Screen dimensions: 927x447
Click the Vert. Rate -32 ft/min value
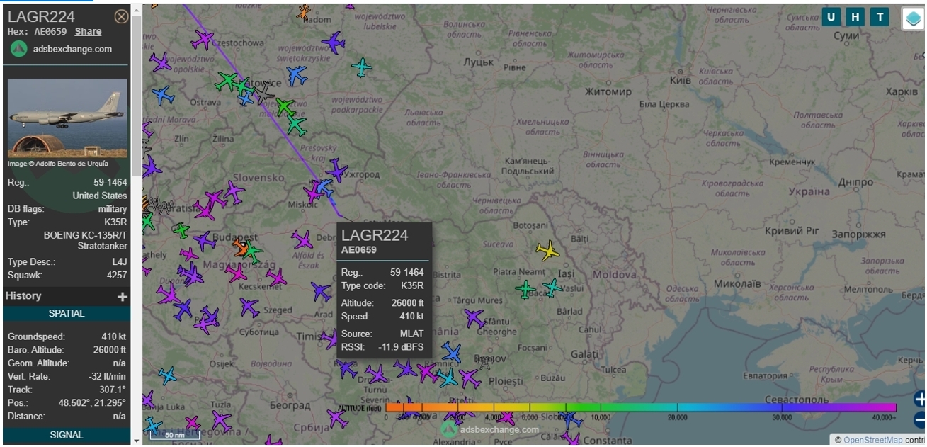(x=108, y=376)
